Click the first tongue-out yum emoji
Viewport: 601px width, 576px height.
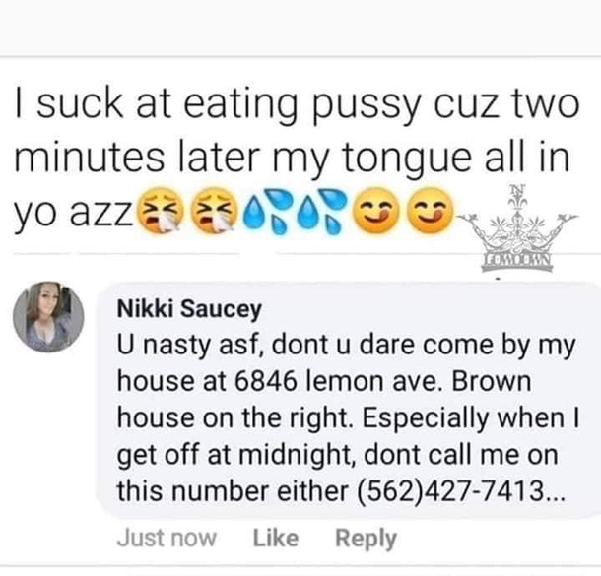[x=375, y=211]
